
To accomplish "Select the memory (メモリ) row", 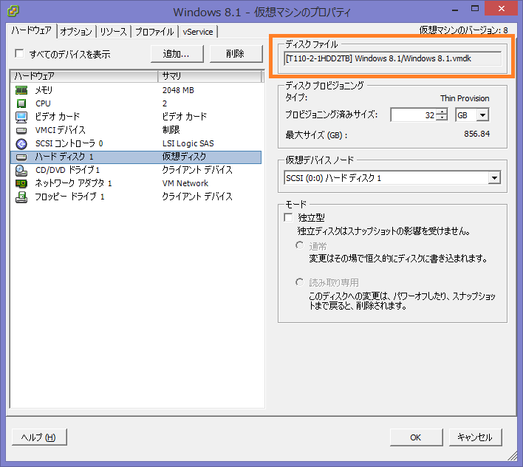I will [x=136, y=90].
